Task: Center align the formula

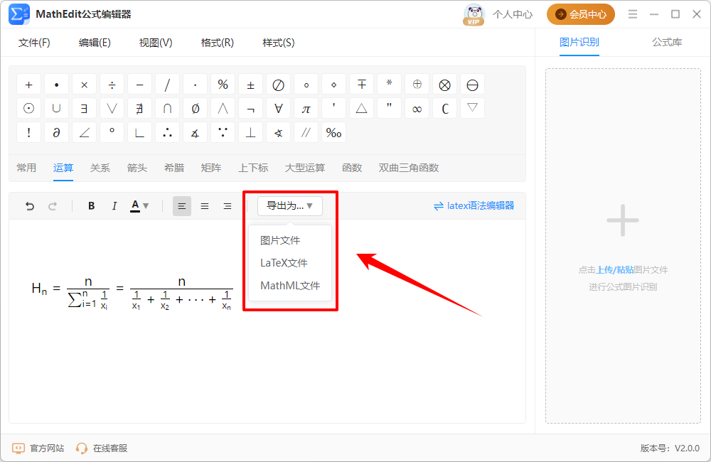Action: point(205,206)
